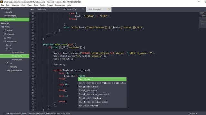
Task: Click the minimap code preview
Action: [x=202, y=20]
